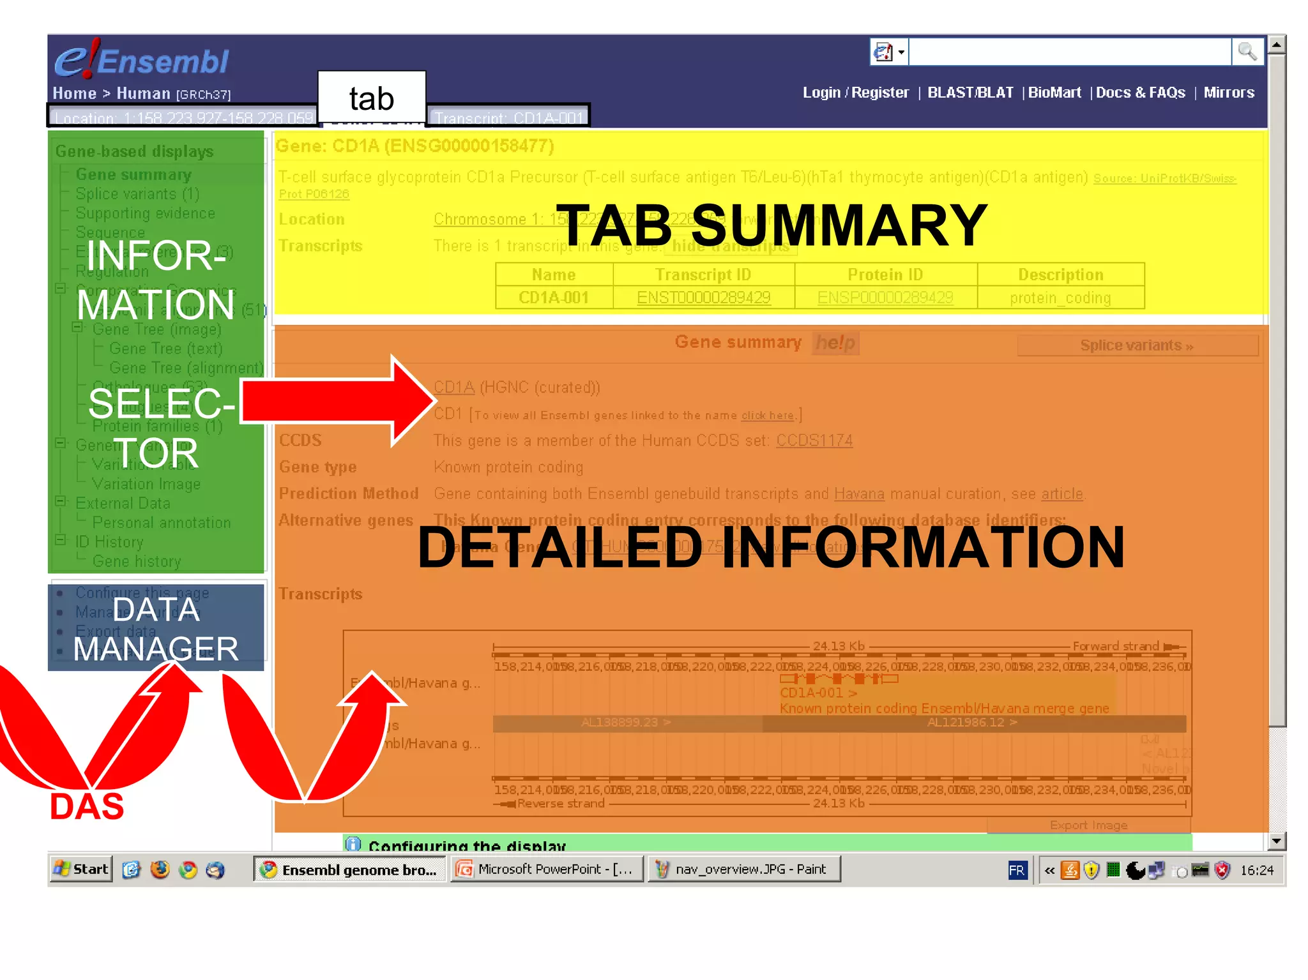Click the Home breadcrumb link

pos(74,93)
